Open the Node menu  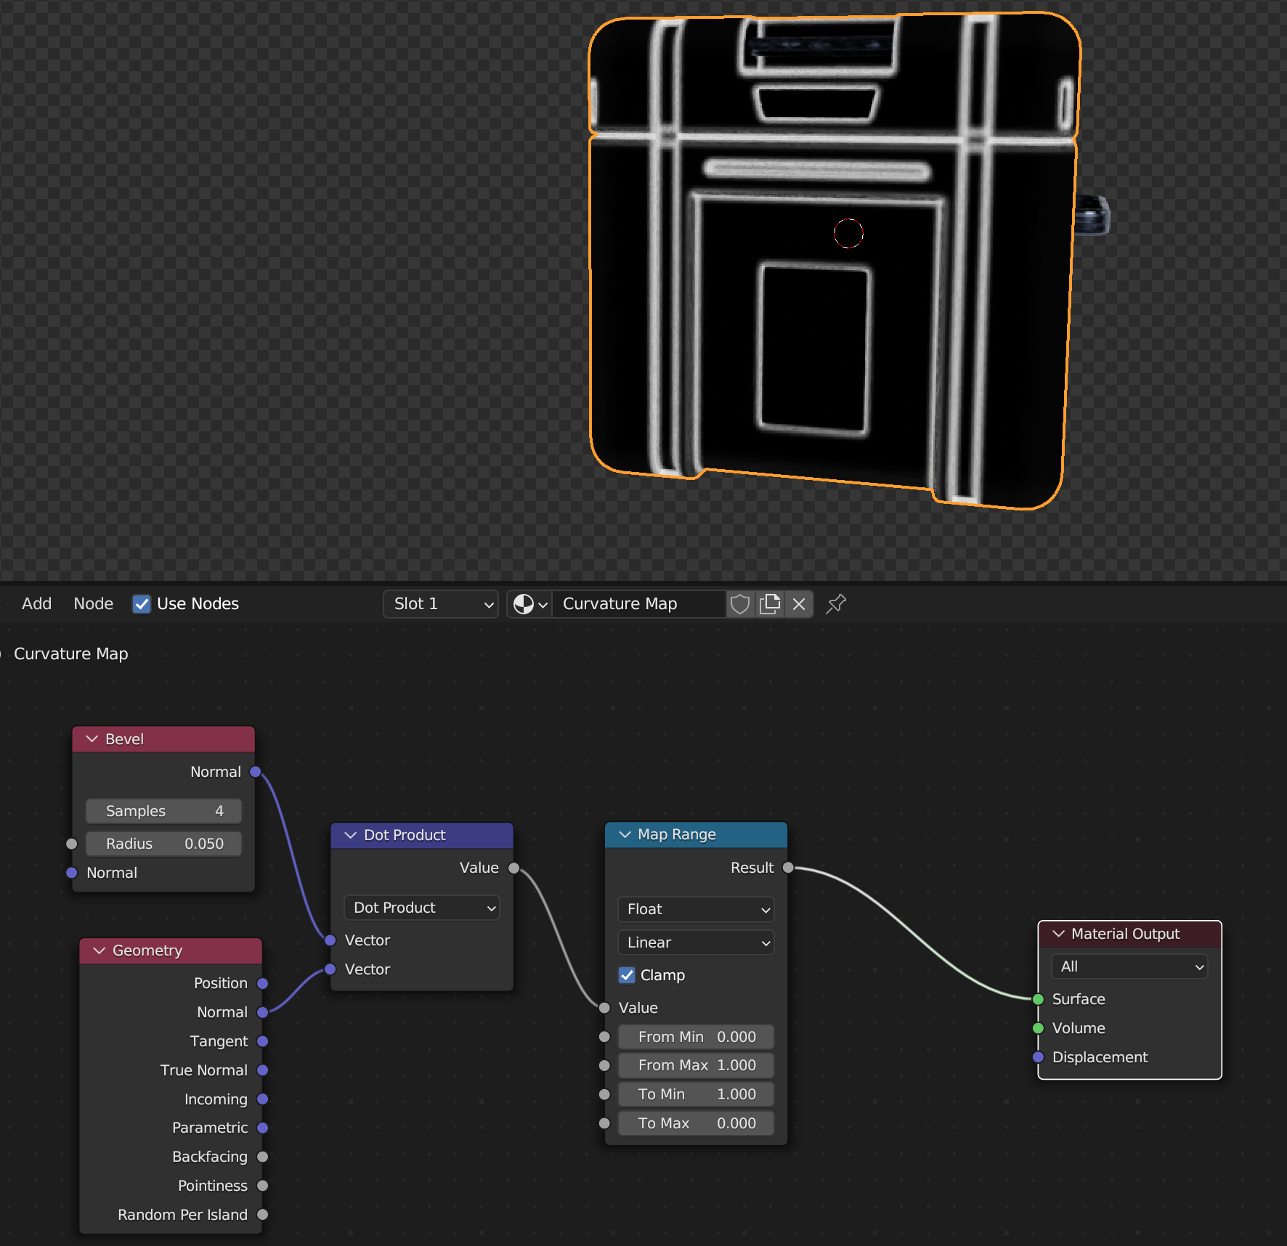tap(93, 604)
